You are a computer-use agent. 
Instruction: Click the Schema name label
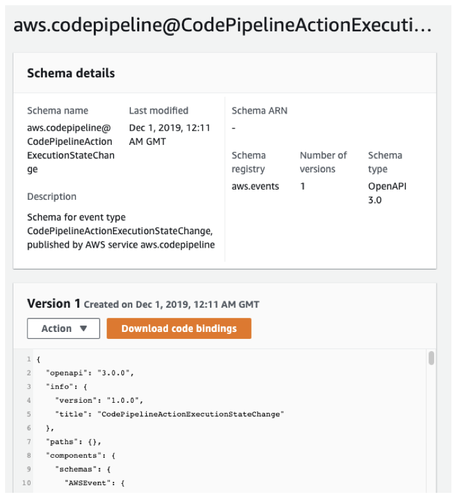point(57,110)
